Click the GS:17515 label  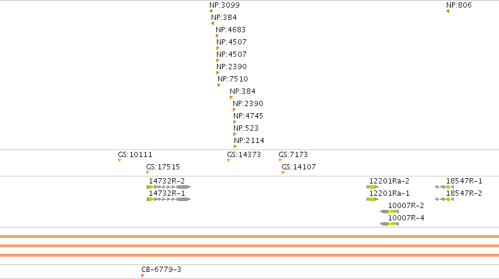(x=163, y=167)
